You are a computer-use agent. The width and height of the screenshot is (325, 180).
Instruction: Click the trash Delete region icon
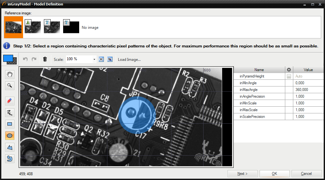[45, 59]
